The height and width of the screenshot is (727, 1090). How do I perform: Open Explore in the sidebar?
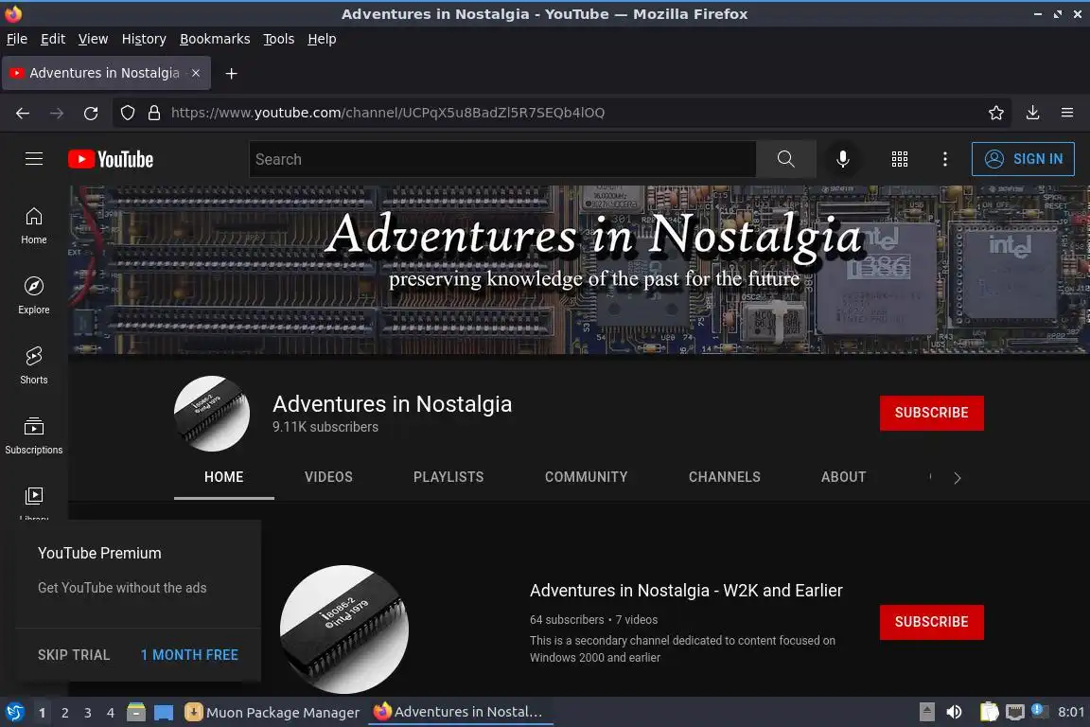tap(33, 295)
